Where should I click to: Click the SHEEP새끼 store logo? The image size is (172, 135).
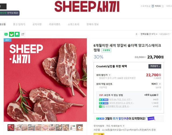pos(87,6)
